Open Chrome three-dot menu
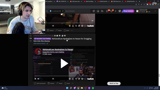 point(158,4)
